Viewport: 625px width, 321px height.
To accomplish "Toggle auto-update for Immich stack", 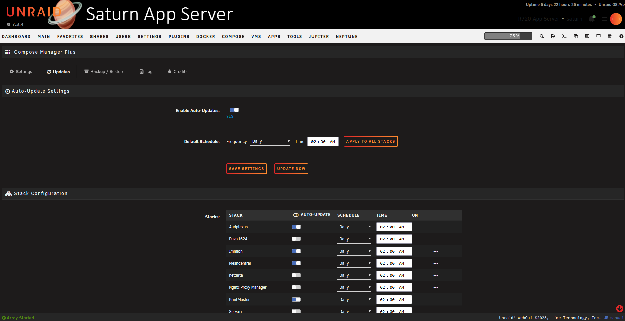I will click(x=296, y=251).
